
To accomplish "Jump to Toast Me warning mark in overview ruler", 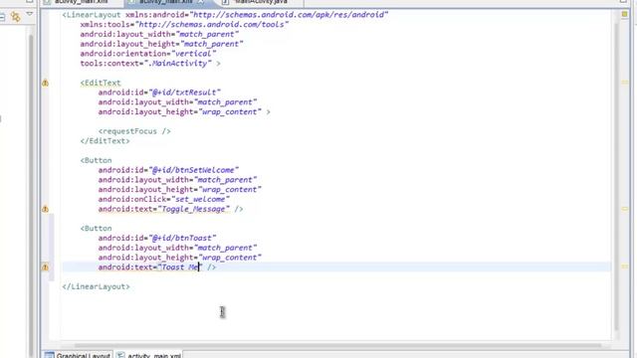I will (625, 268).
